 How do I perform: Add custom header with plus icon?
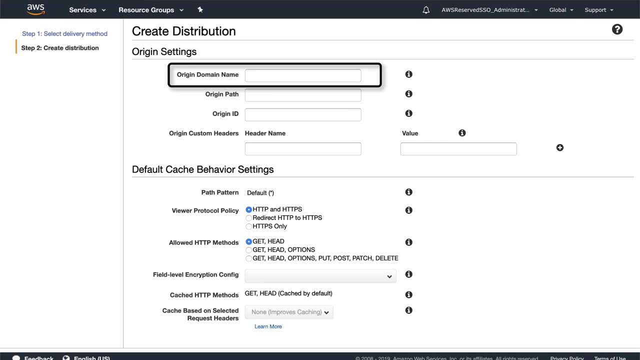559,147
